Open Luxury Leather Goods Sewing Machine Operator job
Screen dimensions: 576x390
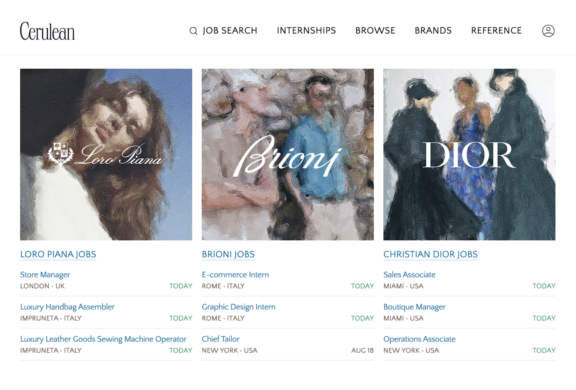coord(103,339)
